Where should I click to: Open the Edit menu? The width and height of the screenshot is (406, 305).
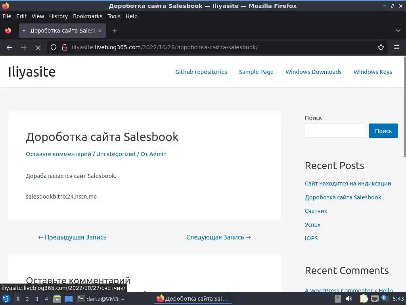(x=21, y=16)
